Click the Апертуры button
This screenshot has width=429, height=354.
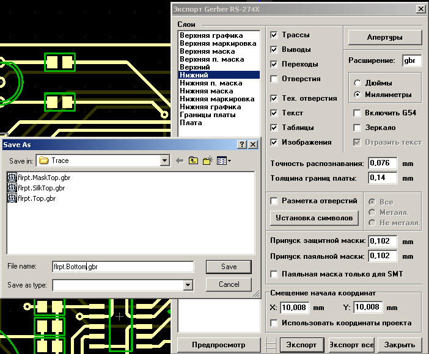pos(384,37)
